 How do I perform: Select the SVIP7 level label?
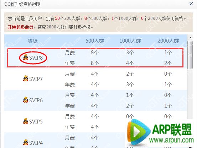pos(36,79)
